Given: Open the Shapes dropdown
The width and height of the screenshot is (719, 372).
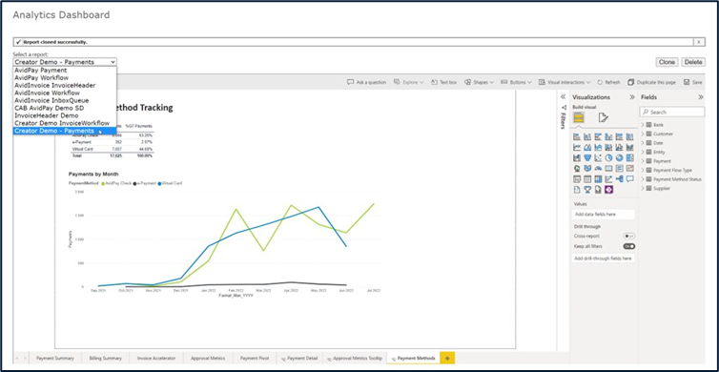Looking at the screenshot, I should click(479, 82).
